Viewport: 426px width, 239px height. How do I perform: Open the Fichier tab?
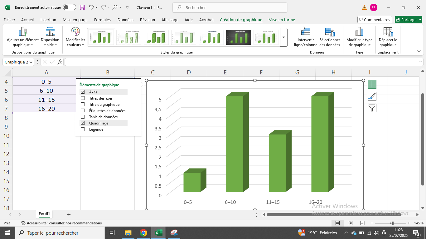tap(9, 20)
